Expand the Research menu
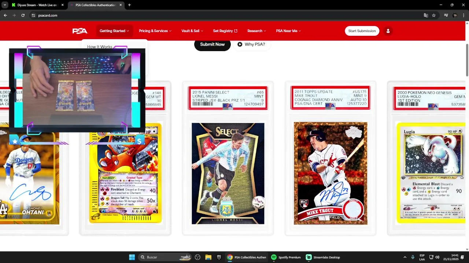The image size is (469, 263). (257, 31)
